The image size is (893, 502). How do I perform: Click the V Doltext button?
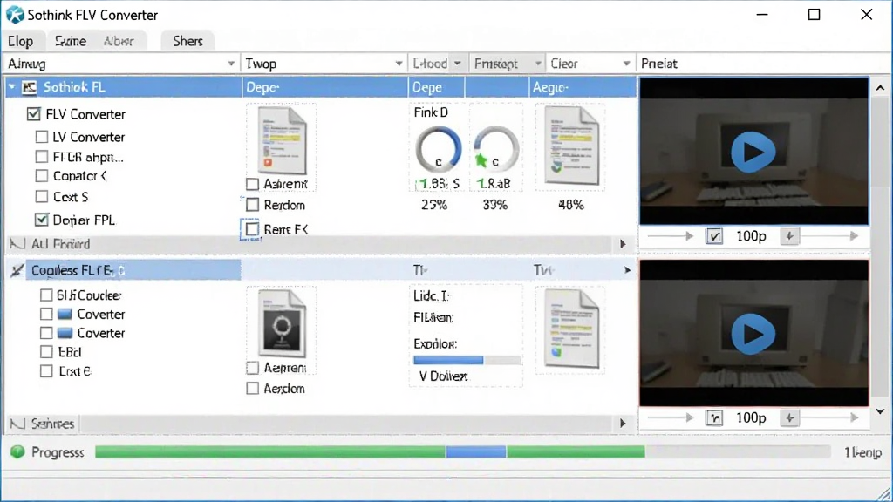443,376
